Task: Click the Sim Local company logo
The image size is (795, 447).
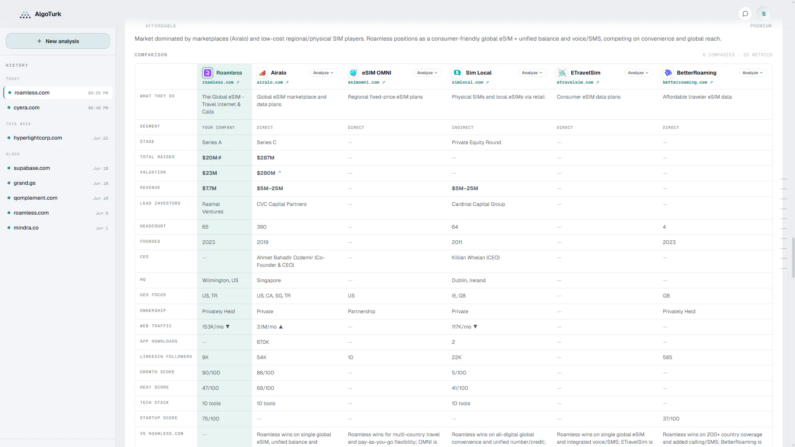Action: point(457,73)
